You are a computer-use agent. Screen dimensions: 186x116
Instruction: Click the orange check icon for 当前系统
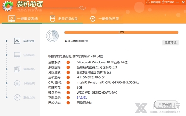pos(68,62)
